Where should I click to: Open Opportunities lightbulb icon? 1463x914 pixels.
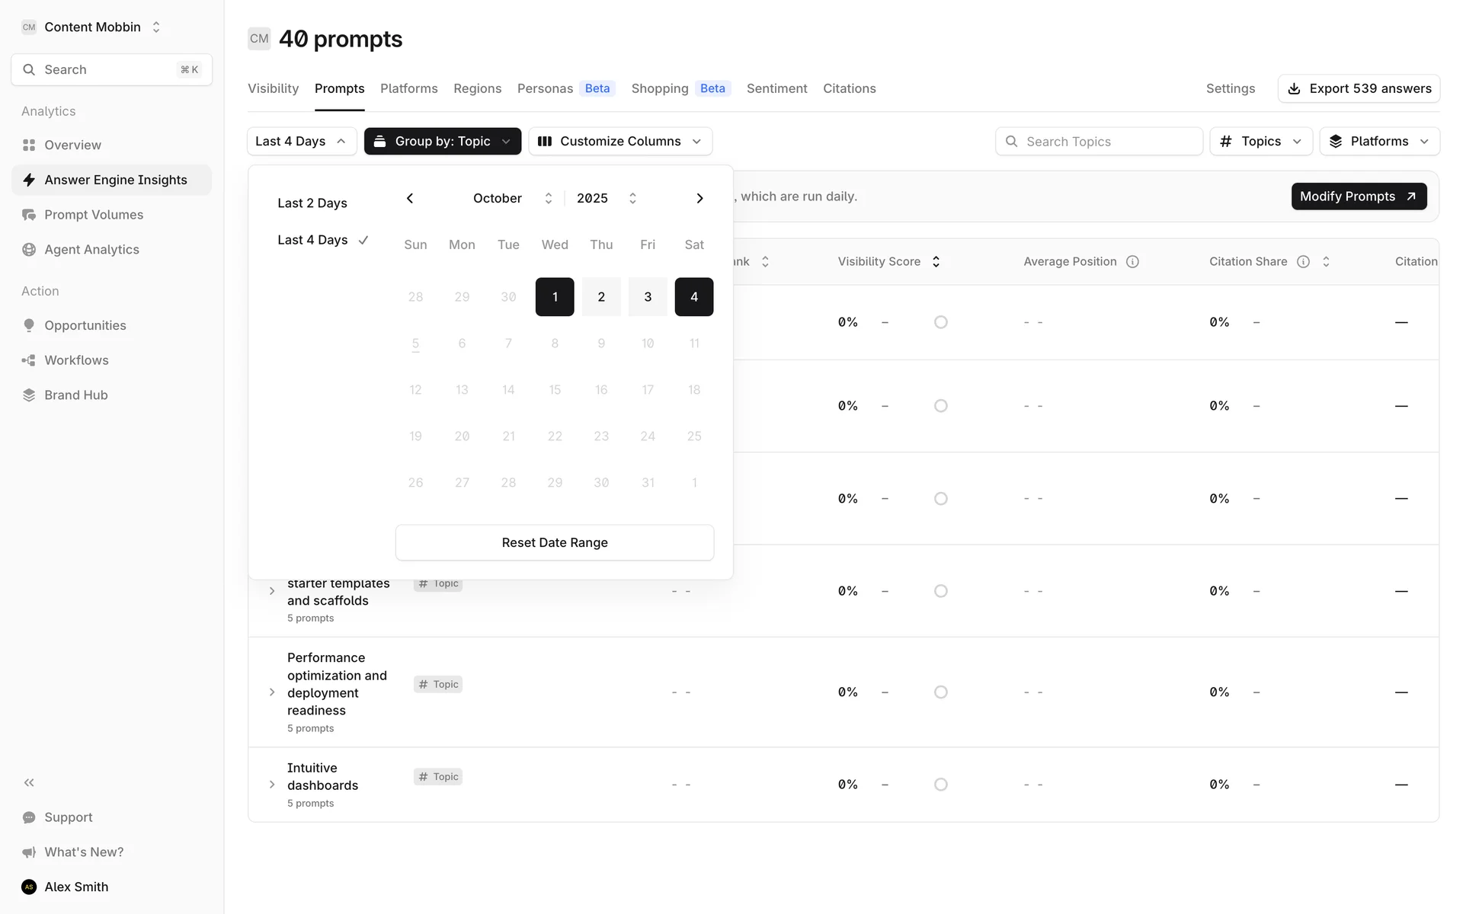click(29, 325)
